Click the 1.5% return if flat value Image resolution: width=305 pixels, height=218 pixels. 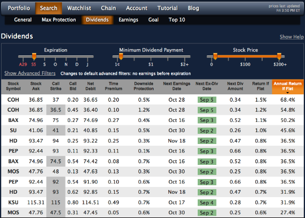click(260, 100)
